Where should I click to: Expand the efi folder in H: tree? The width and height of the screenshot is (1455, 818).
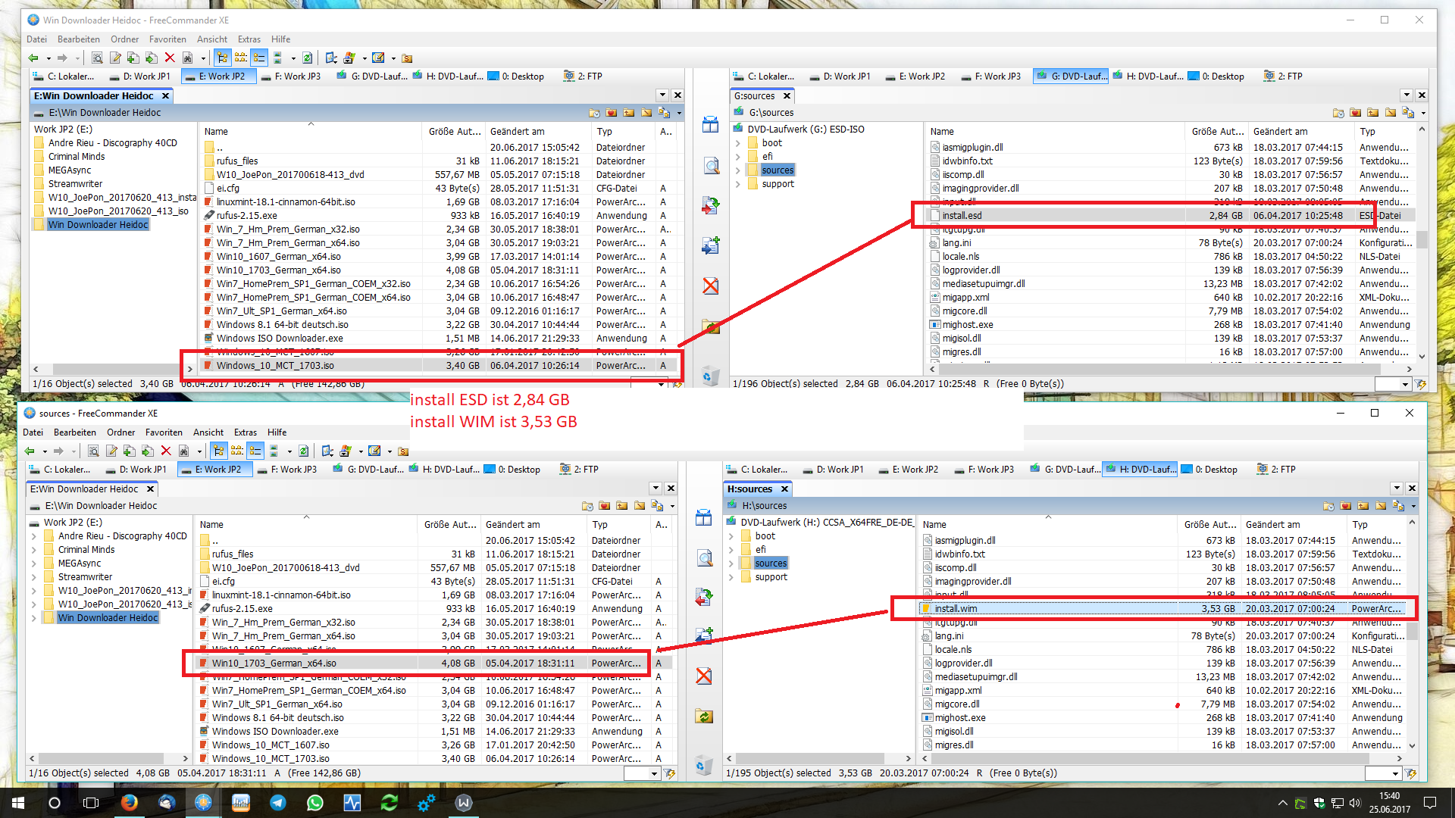731,550
